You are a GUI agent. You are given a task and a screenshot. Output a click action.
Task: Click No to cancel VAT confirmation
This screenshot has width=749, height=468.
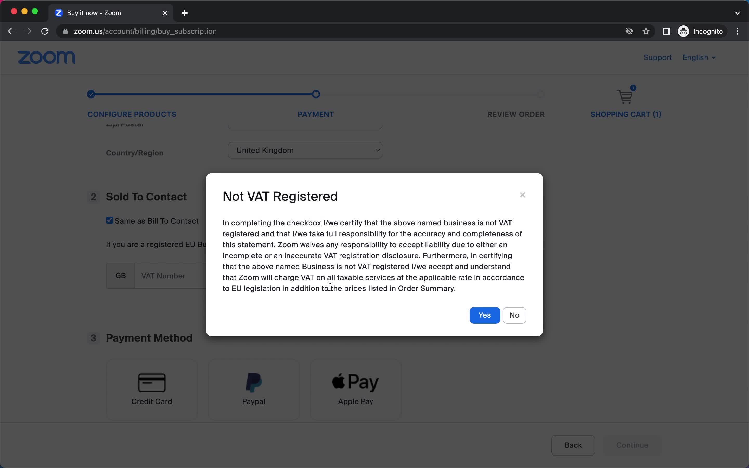(x=513, y=315)
